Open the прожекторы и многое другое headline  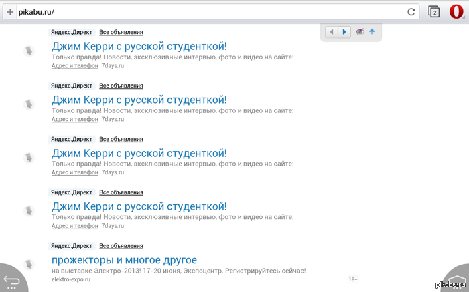(x=124, y=260)
